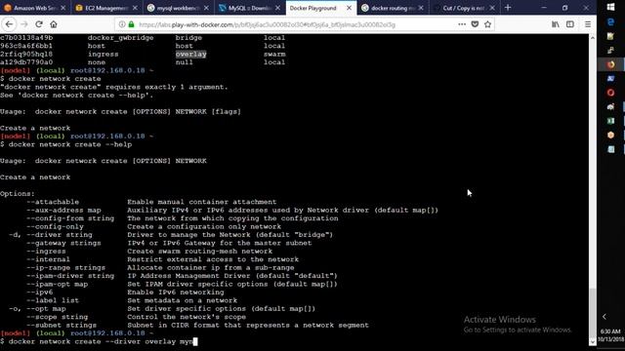
Task: Open the light-blue taskbar app at bottom
Action: click(610, 149)
